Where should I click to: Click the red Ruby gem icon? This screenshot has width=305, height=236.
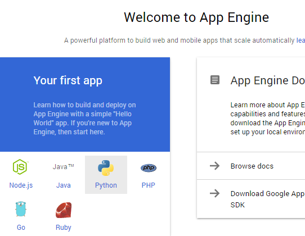pyautogui.click(x=64, y=210)
